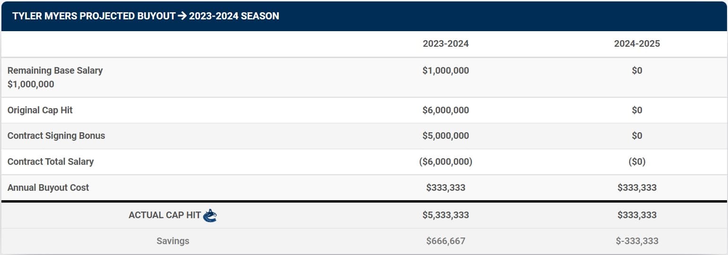Click the arrow in the buyout header title

(x=182, y=16)
